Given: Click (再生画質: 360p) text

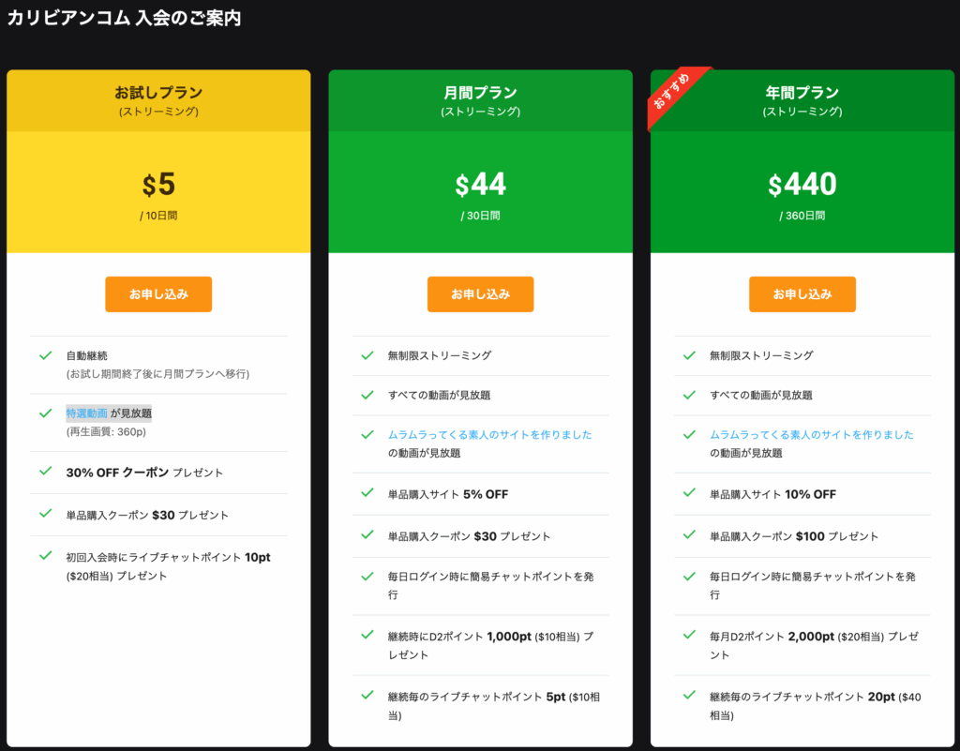Looking at the screenshot, I should click(106, 431).
